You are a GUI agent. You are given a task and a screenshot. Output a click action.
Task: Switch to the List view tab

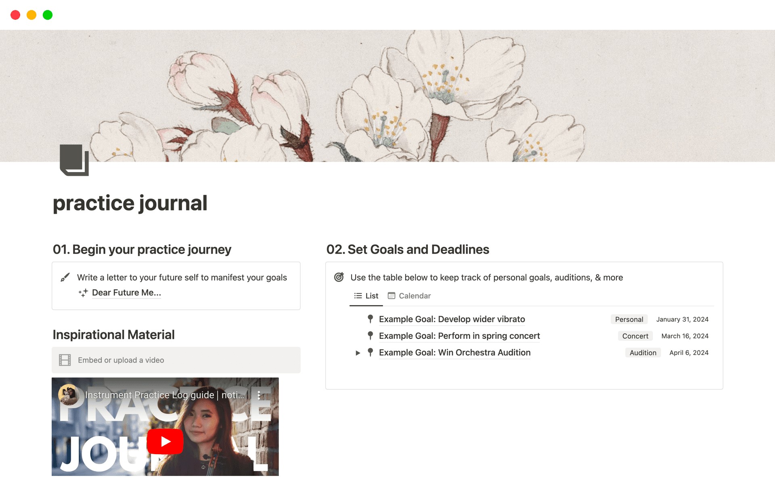point(366,296)
